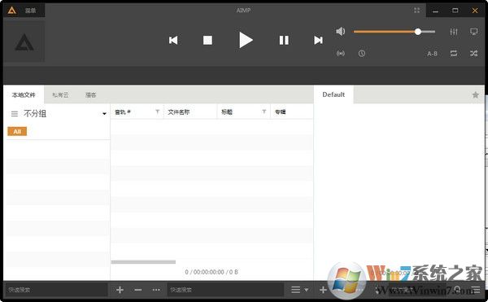Click the library horizontal scrollbar
This screenshot has width=488, height=302.
(143, 262)
